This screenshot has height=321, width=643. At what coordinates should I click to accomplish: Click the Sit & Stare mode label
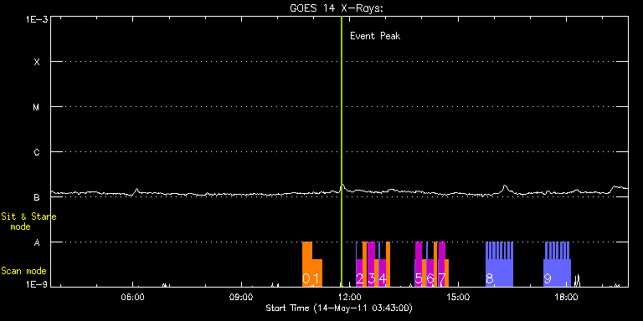click(28, 221)
